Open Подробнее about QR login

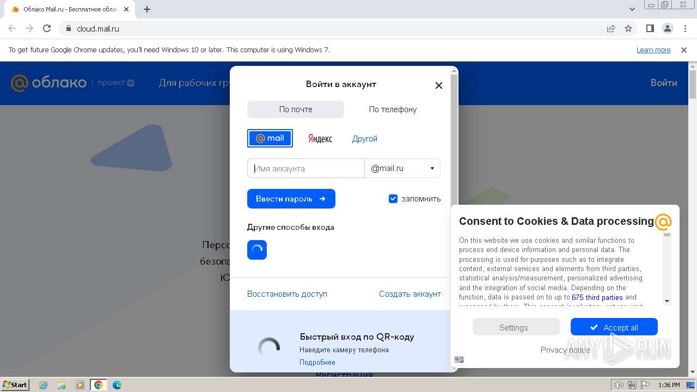click(317, 363)
